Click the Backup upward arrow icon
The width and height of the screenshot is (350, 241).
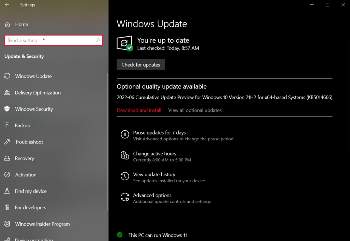coord(7,125)
